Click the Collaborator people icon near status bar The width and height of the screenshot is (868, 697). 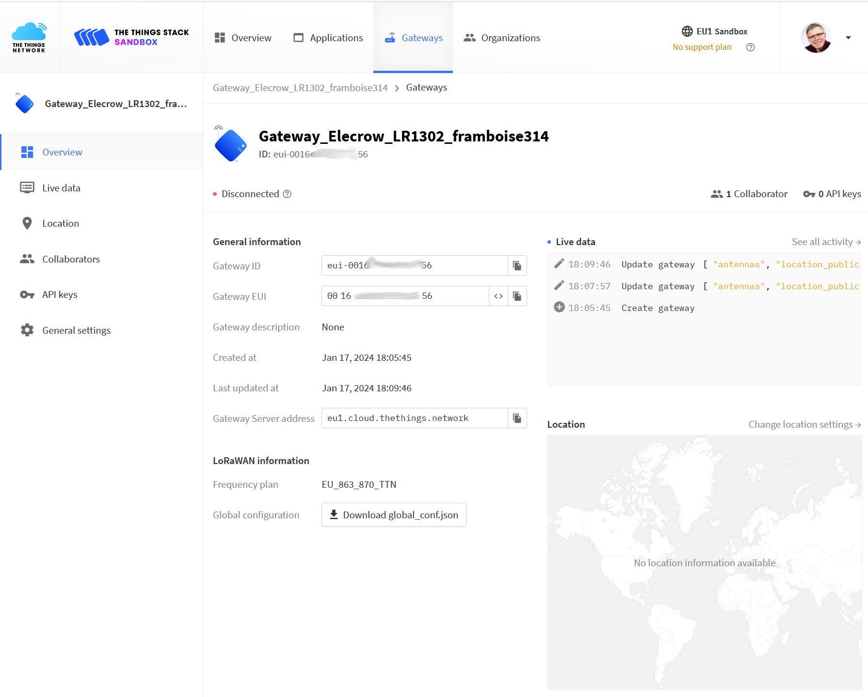coord(717,194)
